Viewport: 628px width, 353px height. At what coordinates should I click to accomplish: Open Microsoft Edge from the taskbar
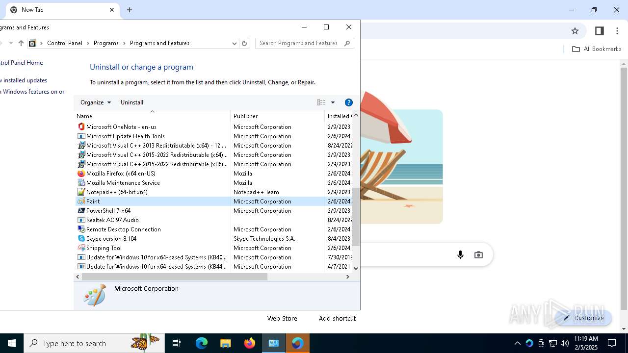(x=202, y=343)
